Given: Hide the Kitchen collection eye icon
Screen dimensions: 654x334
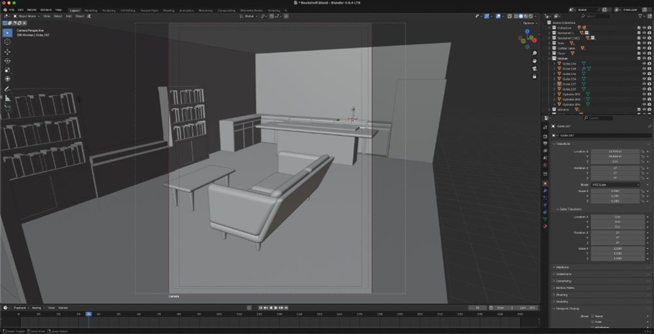Looking at the screenshot, I should point(644,58).
